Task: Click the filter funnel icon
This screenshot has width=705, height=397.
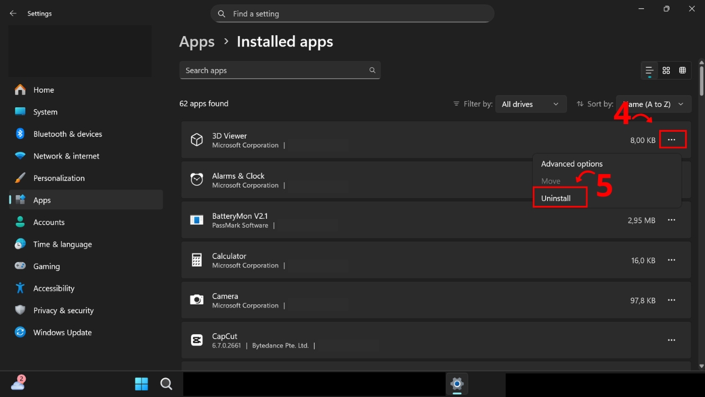Action: coord(456,104)
